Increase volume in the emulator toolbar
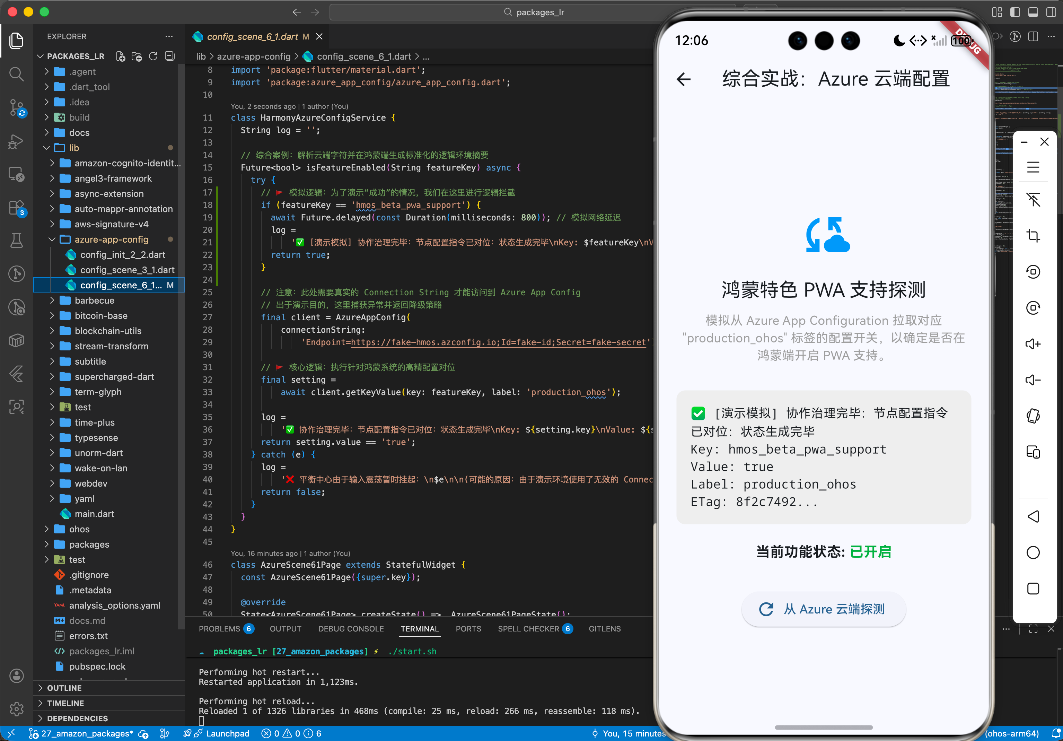The height and width of the screenshot is (741, 1063). [x=1033, y=343]
